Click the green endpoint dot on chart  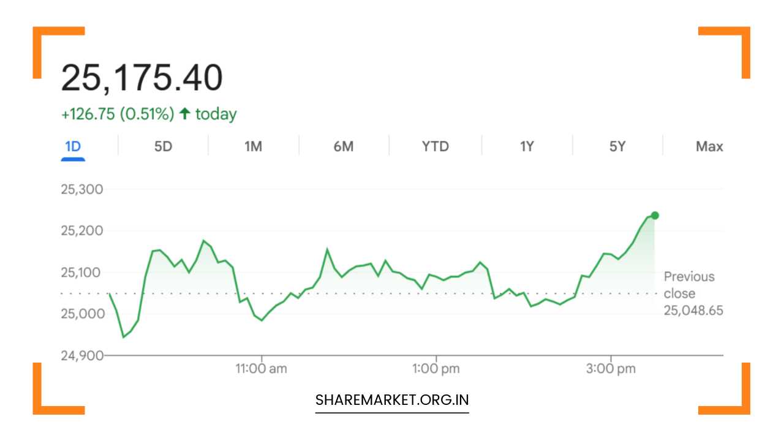654,215
